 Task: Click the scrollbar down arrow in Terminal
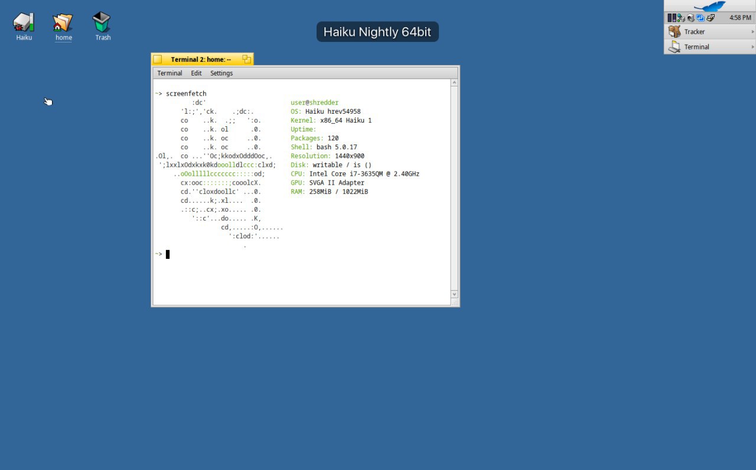(x=454, y=294)
